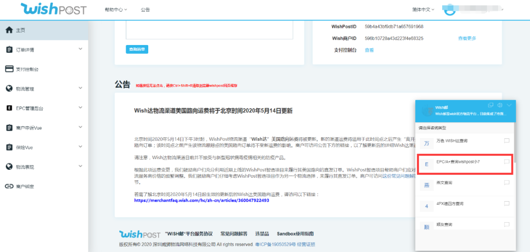530x252 pixels.
Task: Click the 粤ICP备19050529号 link
Action: click(275, 244)
